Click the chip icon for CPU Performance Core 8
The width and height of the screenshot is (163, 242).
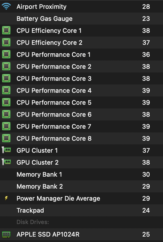(6, 138)
